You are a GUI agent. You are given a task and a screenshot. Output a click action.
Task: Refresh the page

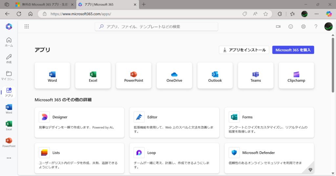19,14
